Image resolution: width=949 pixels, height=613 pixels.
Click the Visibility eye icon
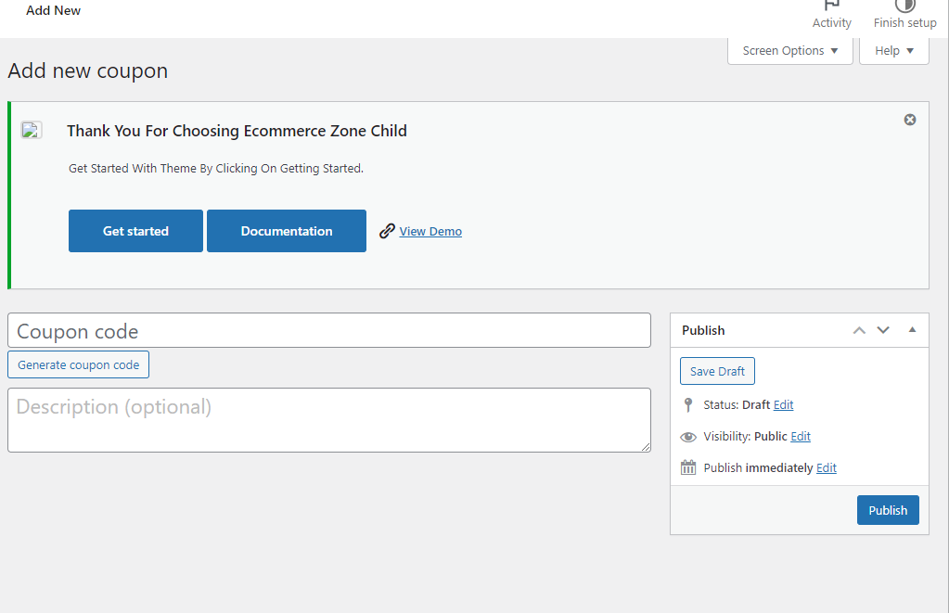pos(687,437)
